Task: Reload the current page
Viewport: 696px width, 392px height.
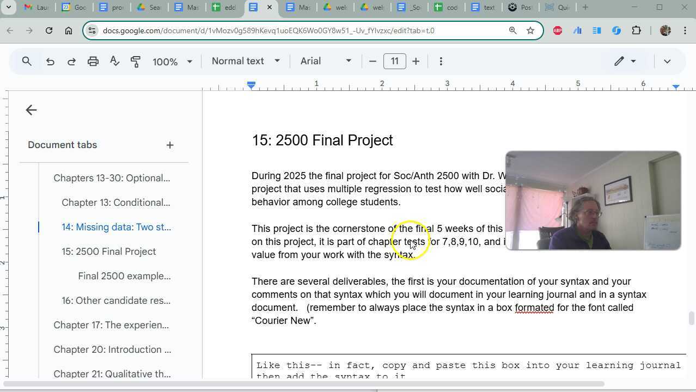Action: point(49,30)
